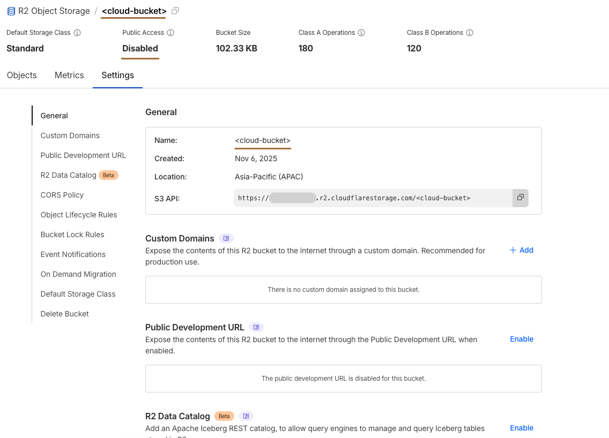Enable the R2 Data Catalog
The width and height of the screenshot is (609, 438).
[521, 428]
